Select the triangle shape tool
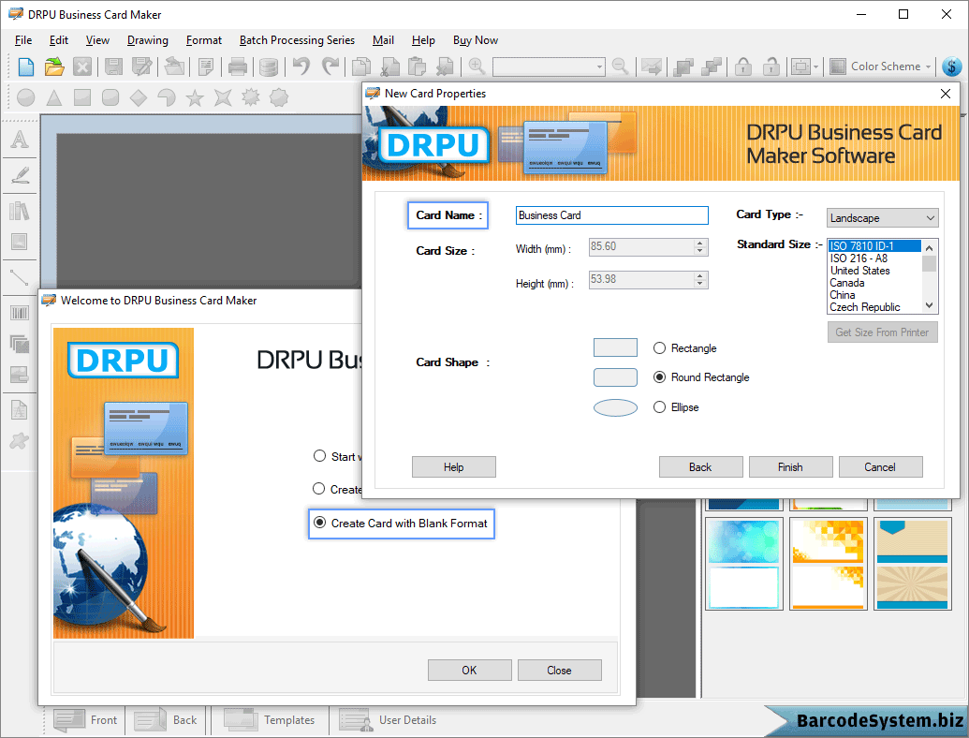 point(54,97)
